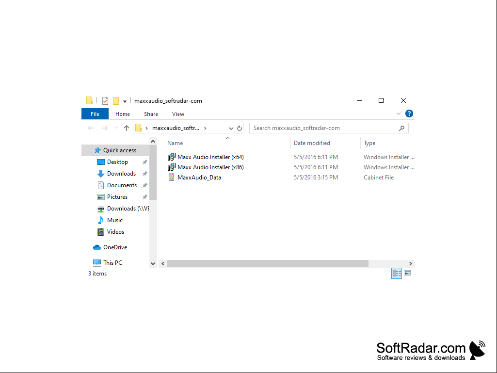Click the navigation pane scroll down arrow
Image resolution: width=497 pixels, height=373 pixels.
(x=153, y=263)
